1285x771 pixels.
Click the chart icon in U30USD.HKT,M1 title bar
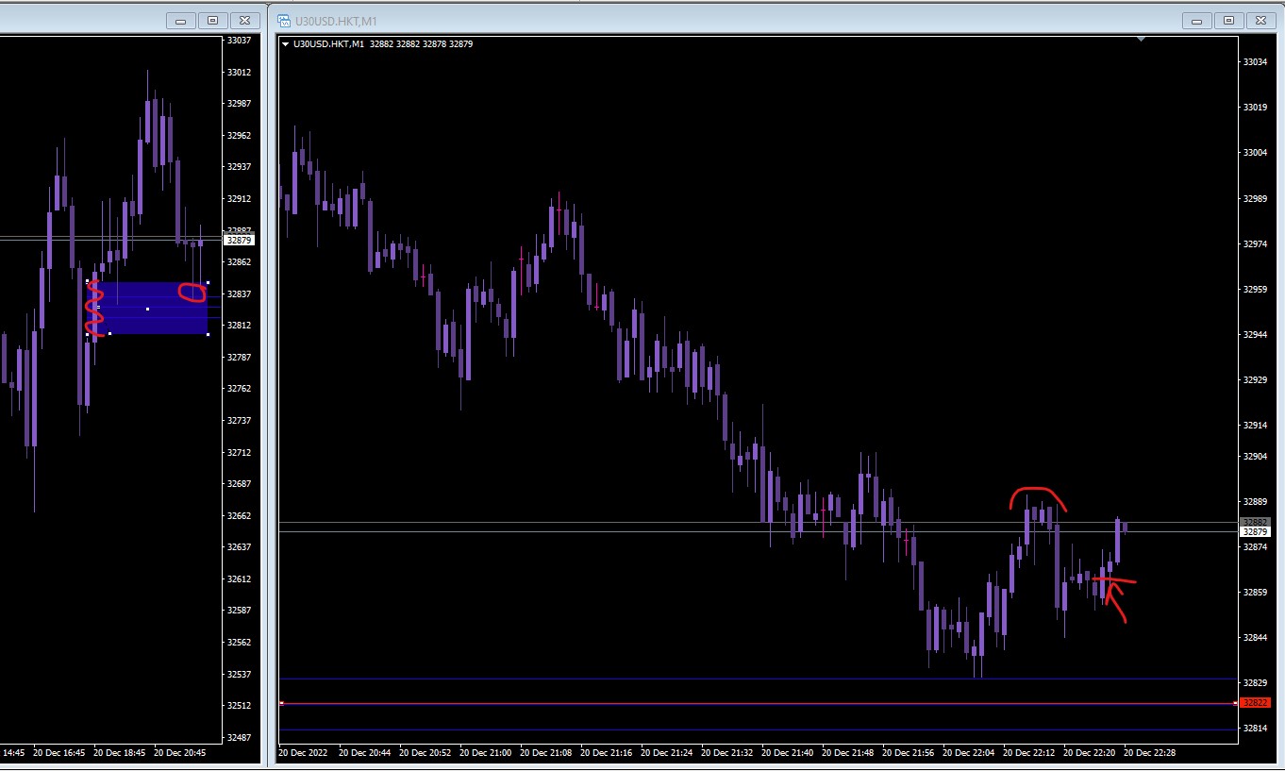tap(284, 20)
